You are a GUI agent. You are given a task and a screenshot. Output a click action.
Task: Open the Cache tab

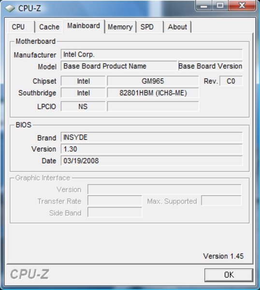click(49, 27)
